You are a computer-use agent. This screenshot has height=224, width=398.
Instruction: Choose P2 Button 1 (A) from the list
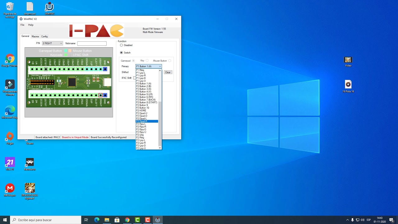147,84
